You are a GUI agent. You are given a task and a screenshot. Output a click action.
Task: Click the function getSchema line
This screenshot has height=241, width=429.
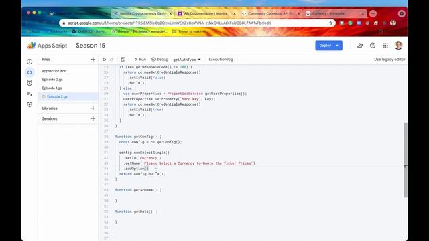tap(138, 190)
